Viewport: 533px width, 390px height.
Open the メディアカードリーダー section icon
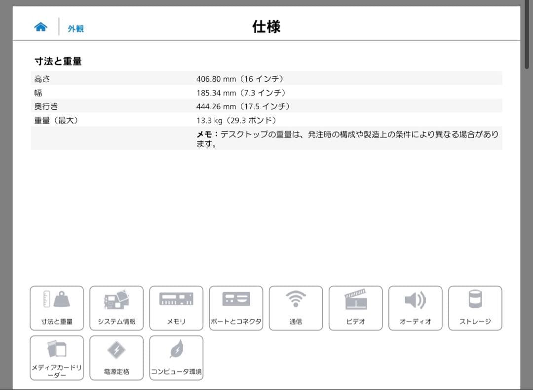(57, 358)
